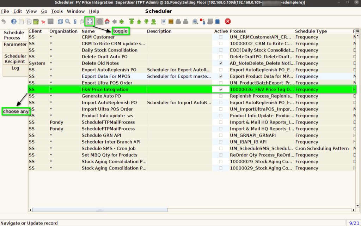Open the Edit menu
This screenshot has width=361, height=226.
(18, 11)
